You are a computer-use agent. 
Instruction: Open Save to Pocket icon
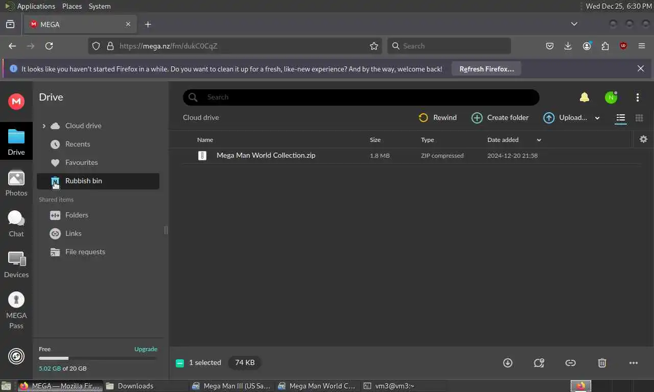[550, 46]
